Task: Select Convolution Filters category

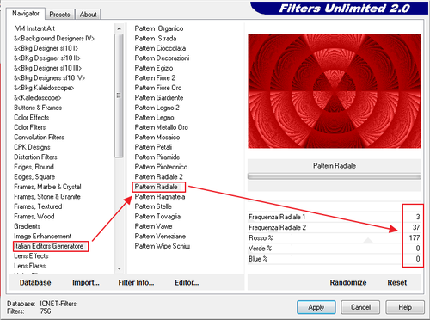Action: point(39,138)
